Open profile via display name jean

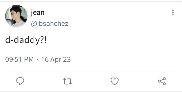(38, 13)
